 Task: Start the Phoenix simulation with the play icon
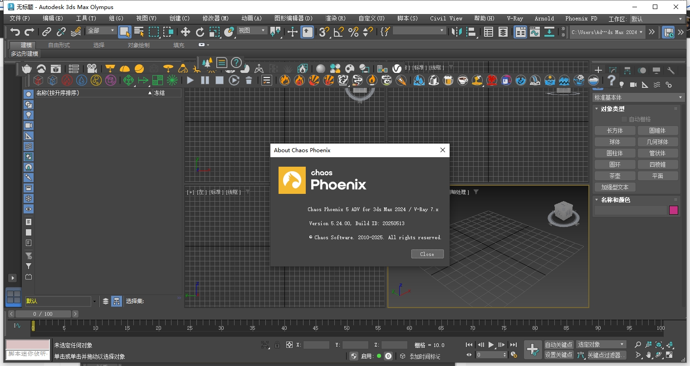(190, 80)
